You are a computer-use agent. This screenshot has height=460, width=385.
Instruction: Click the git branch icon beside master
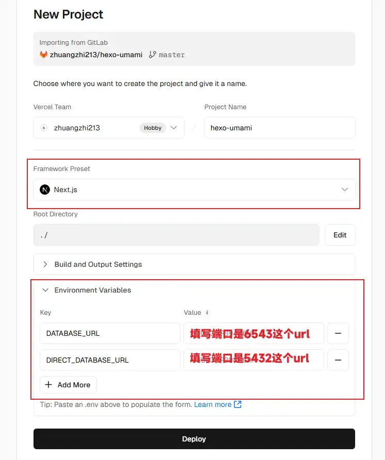(x=152, y=55)
